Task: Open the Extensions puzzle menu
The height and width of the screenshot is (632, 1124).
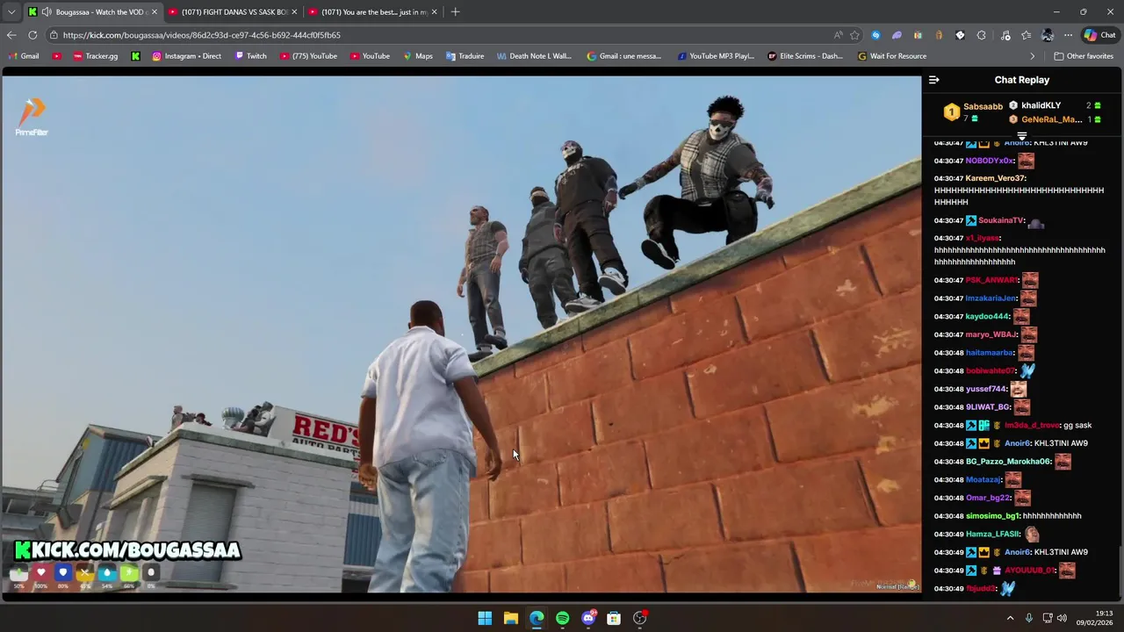Action: tap(981, 35)
